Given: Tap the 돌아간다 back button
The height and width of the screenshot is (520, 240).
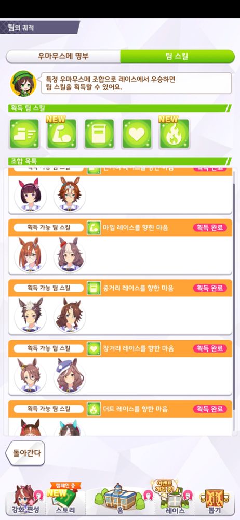Looking at the screenshot, I should pyautogui.click(x=25, y=453).
